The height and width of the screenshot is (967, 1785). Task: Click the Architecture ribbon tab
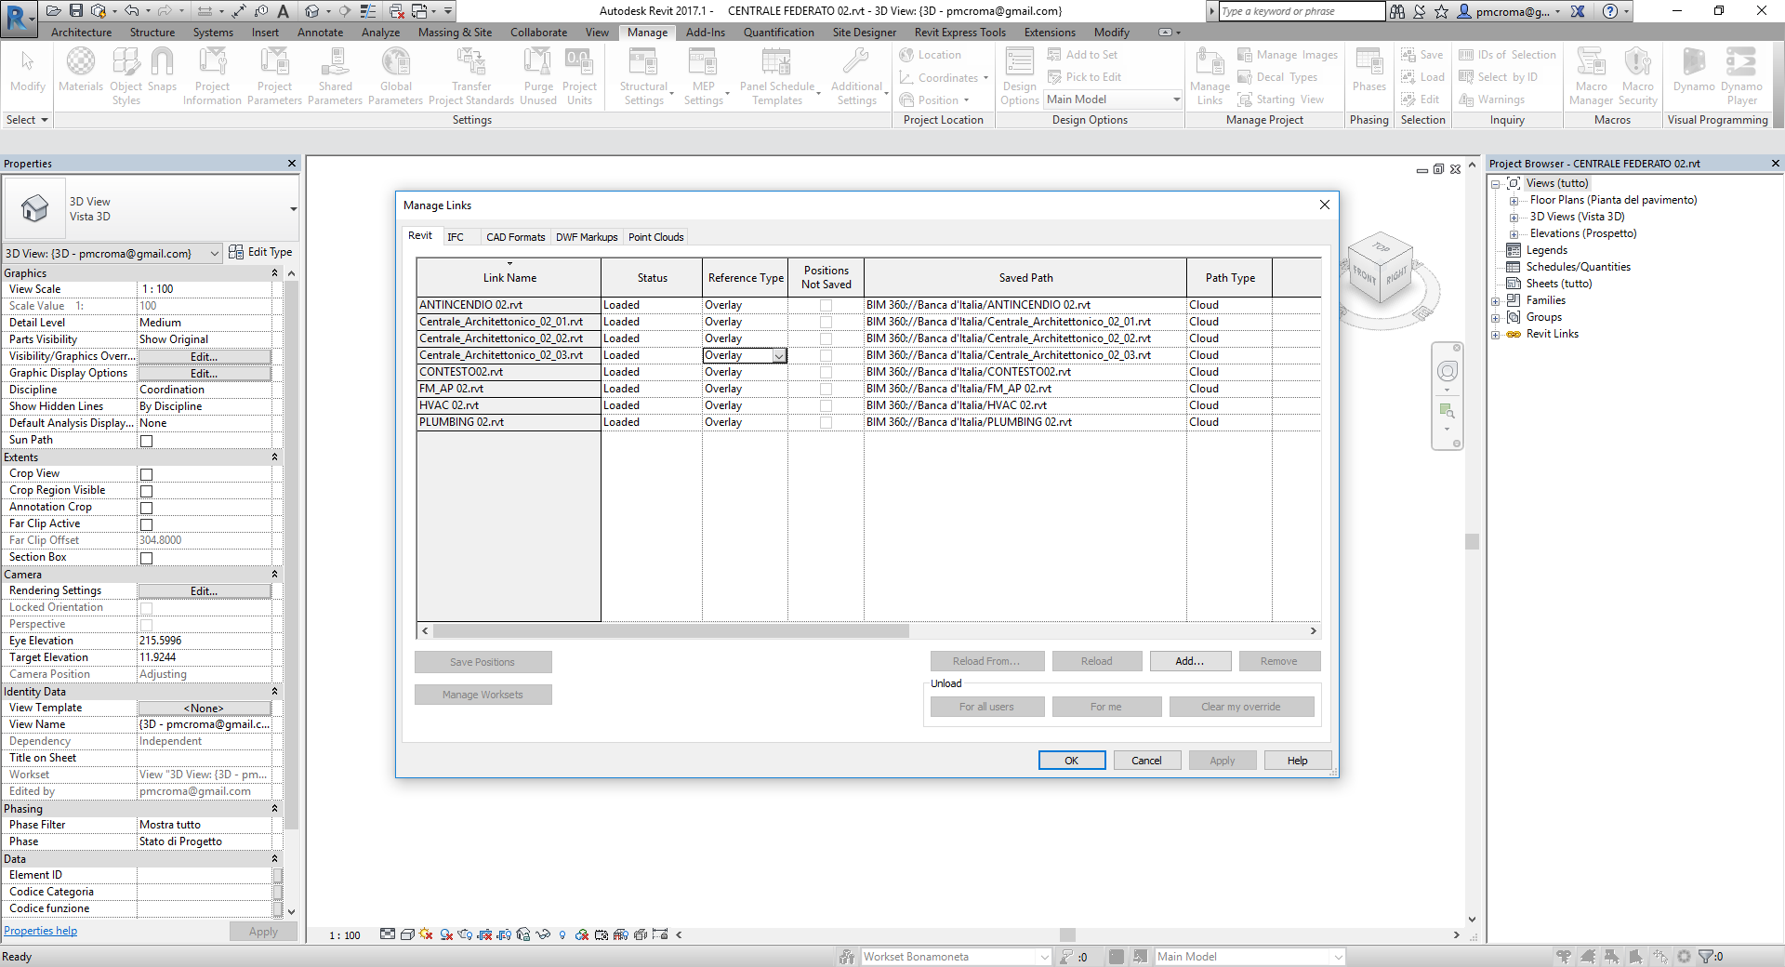80,32
